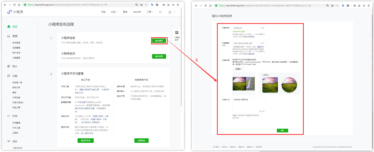Click the reload icon in the right browser window
This screenshot has height=152, width=374.
click(206, 5)
